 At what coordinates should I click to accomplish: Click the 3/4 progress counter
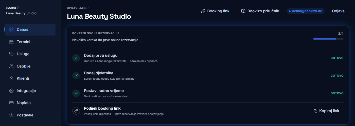point(341,34)
